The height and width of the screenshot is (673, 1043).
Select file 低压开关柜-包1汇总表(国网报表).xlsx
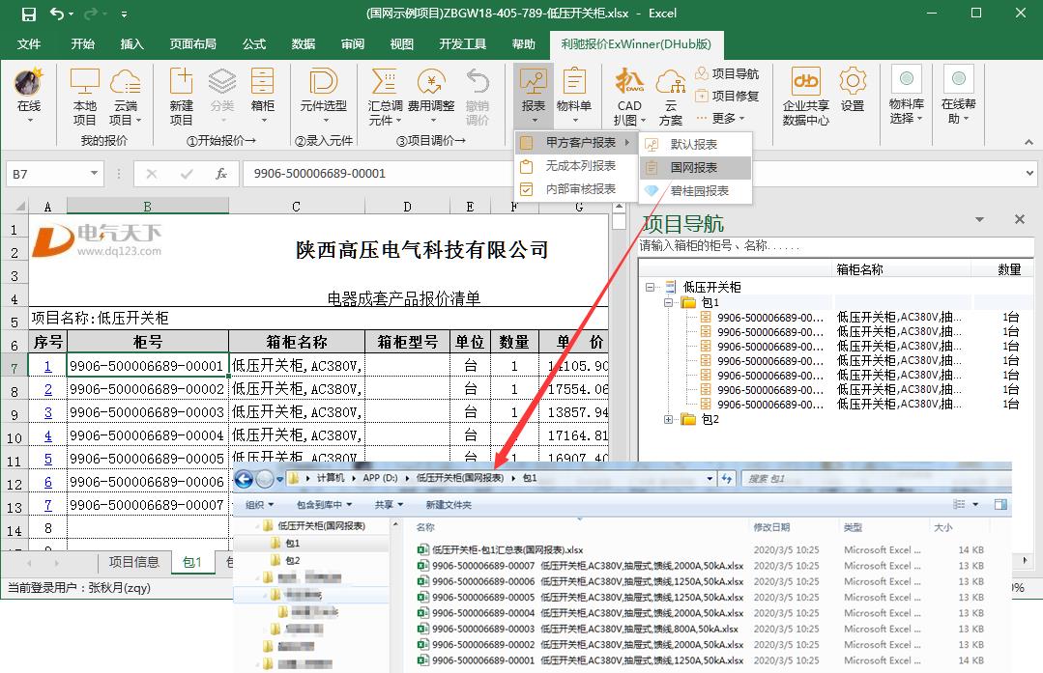coord(507,550)
